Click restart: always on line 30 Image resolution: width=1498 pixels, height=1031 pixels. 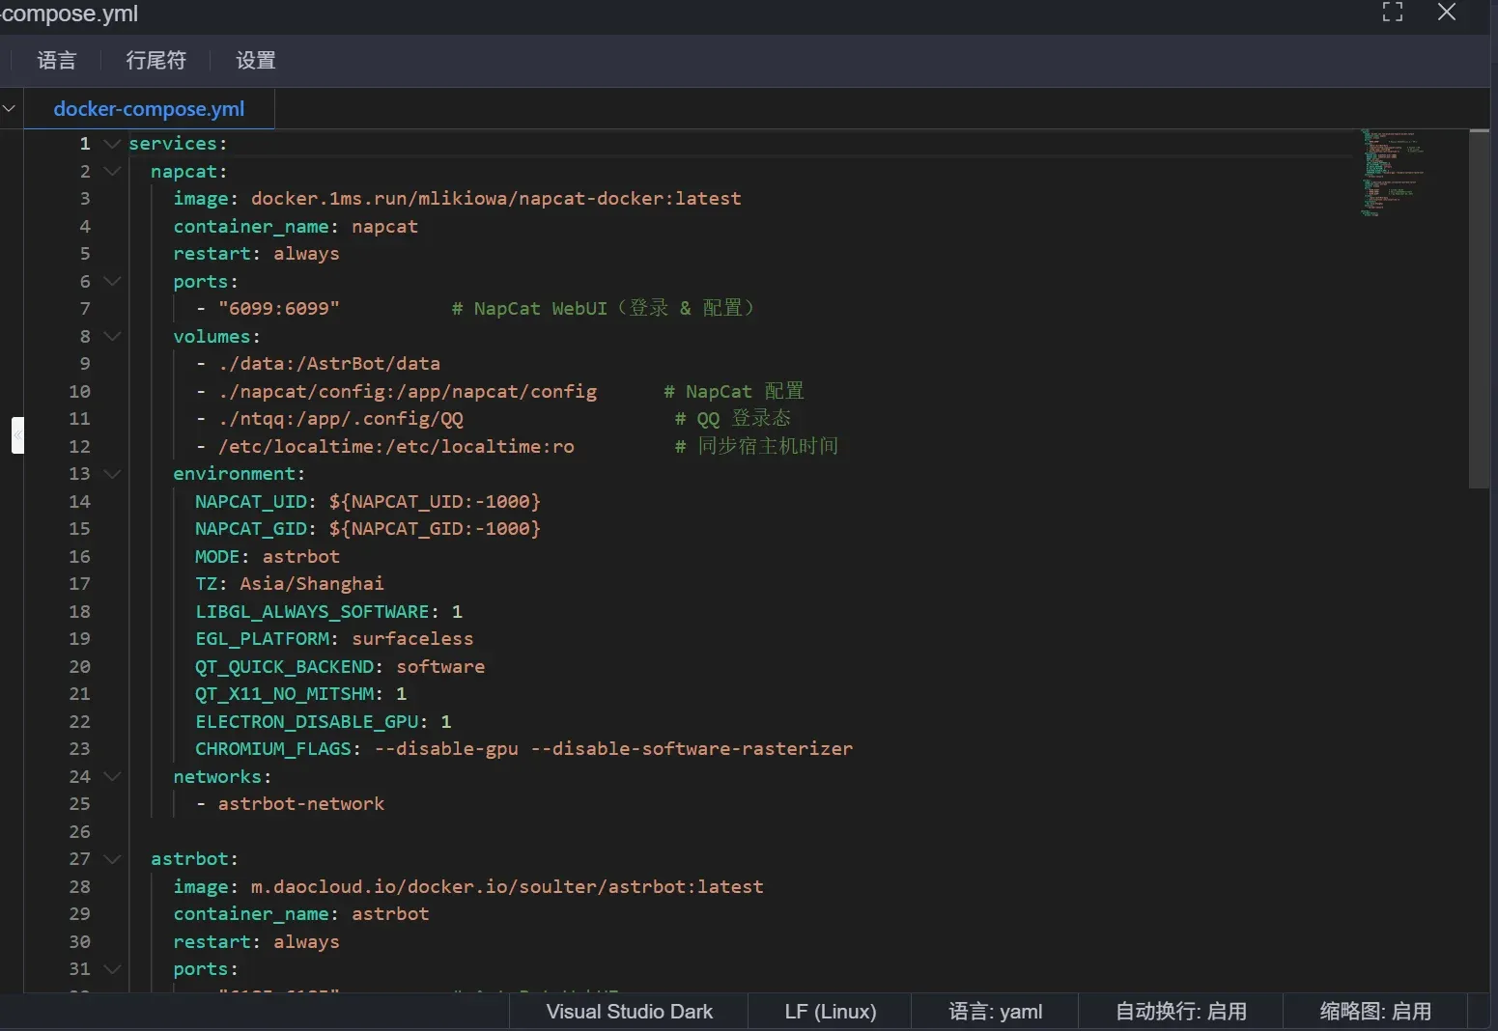tap(256, 942)
